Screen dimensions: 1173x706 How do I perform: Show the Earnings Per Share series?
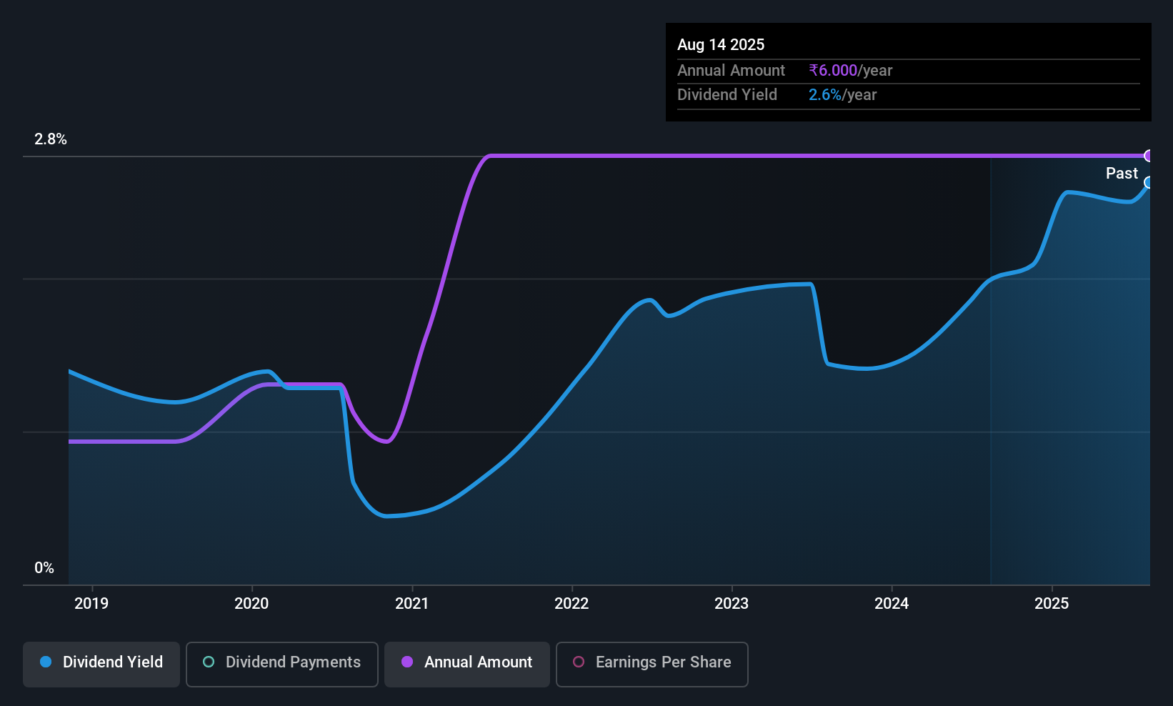652,663
